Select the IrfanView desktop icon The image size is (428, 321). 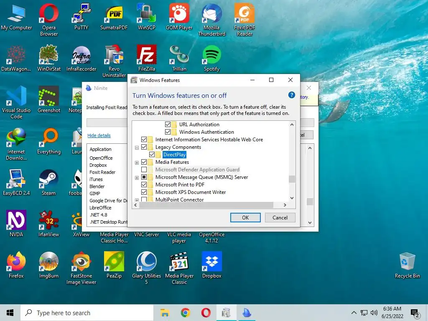pos(48,224)
